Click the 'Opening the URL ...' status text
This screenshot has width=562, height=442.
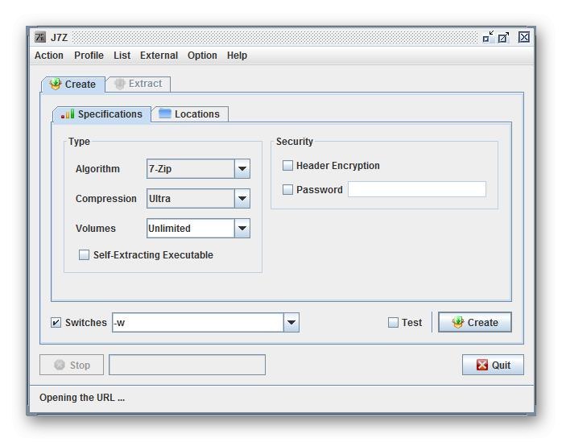[82, 398]
